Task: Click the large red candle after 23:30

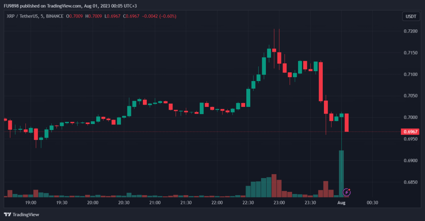Action: click(x=321, y=81)
